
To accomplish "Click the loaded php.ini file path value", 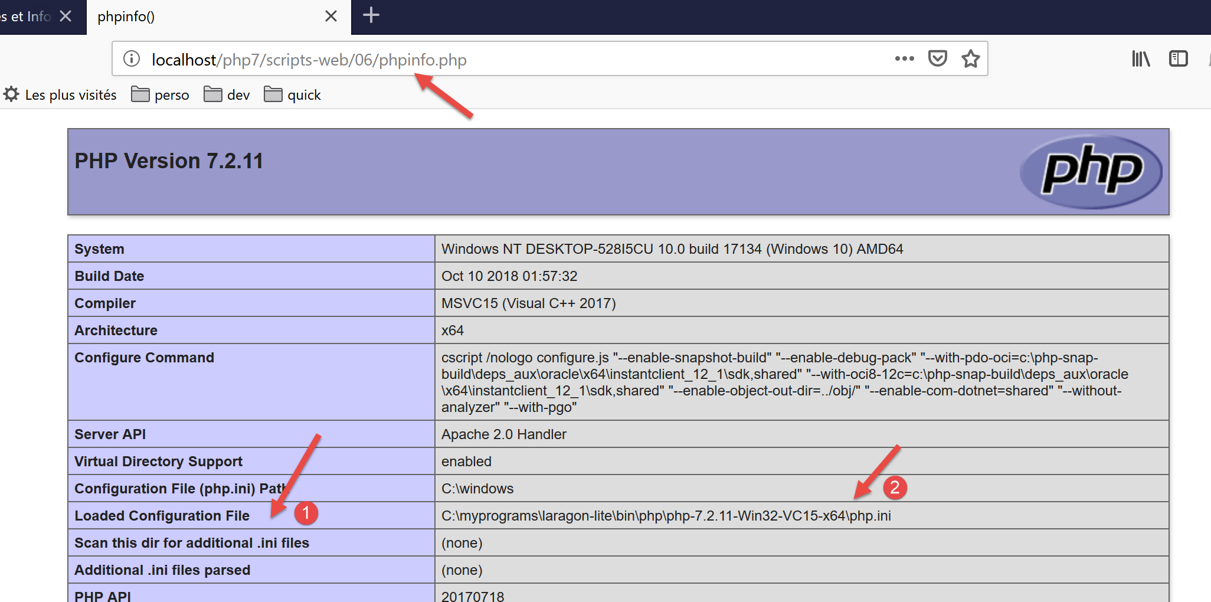I will pos(666,516).
